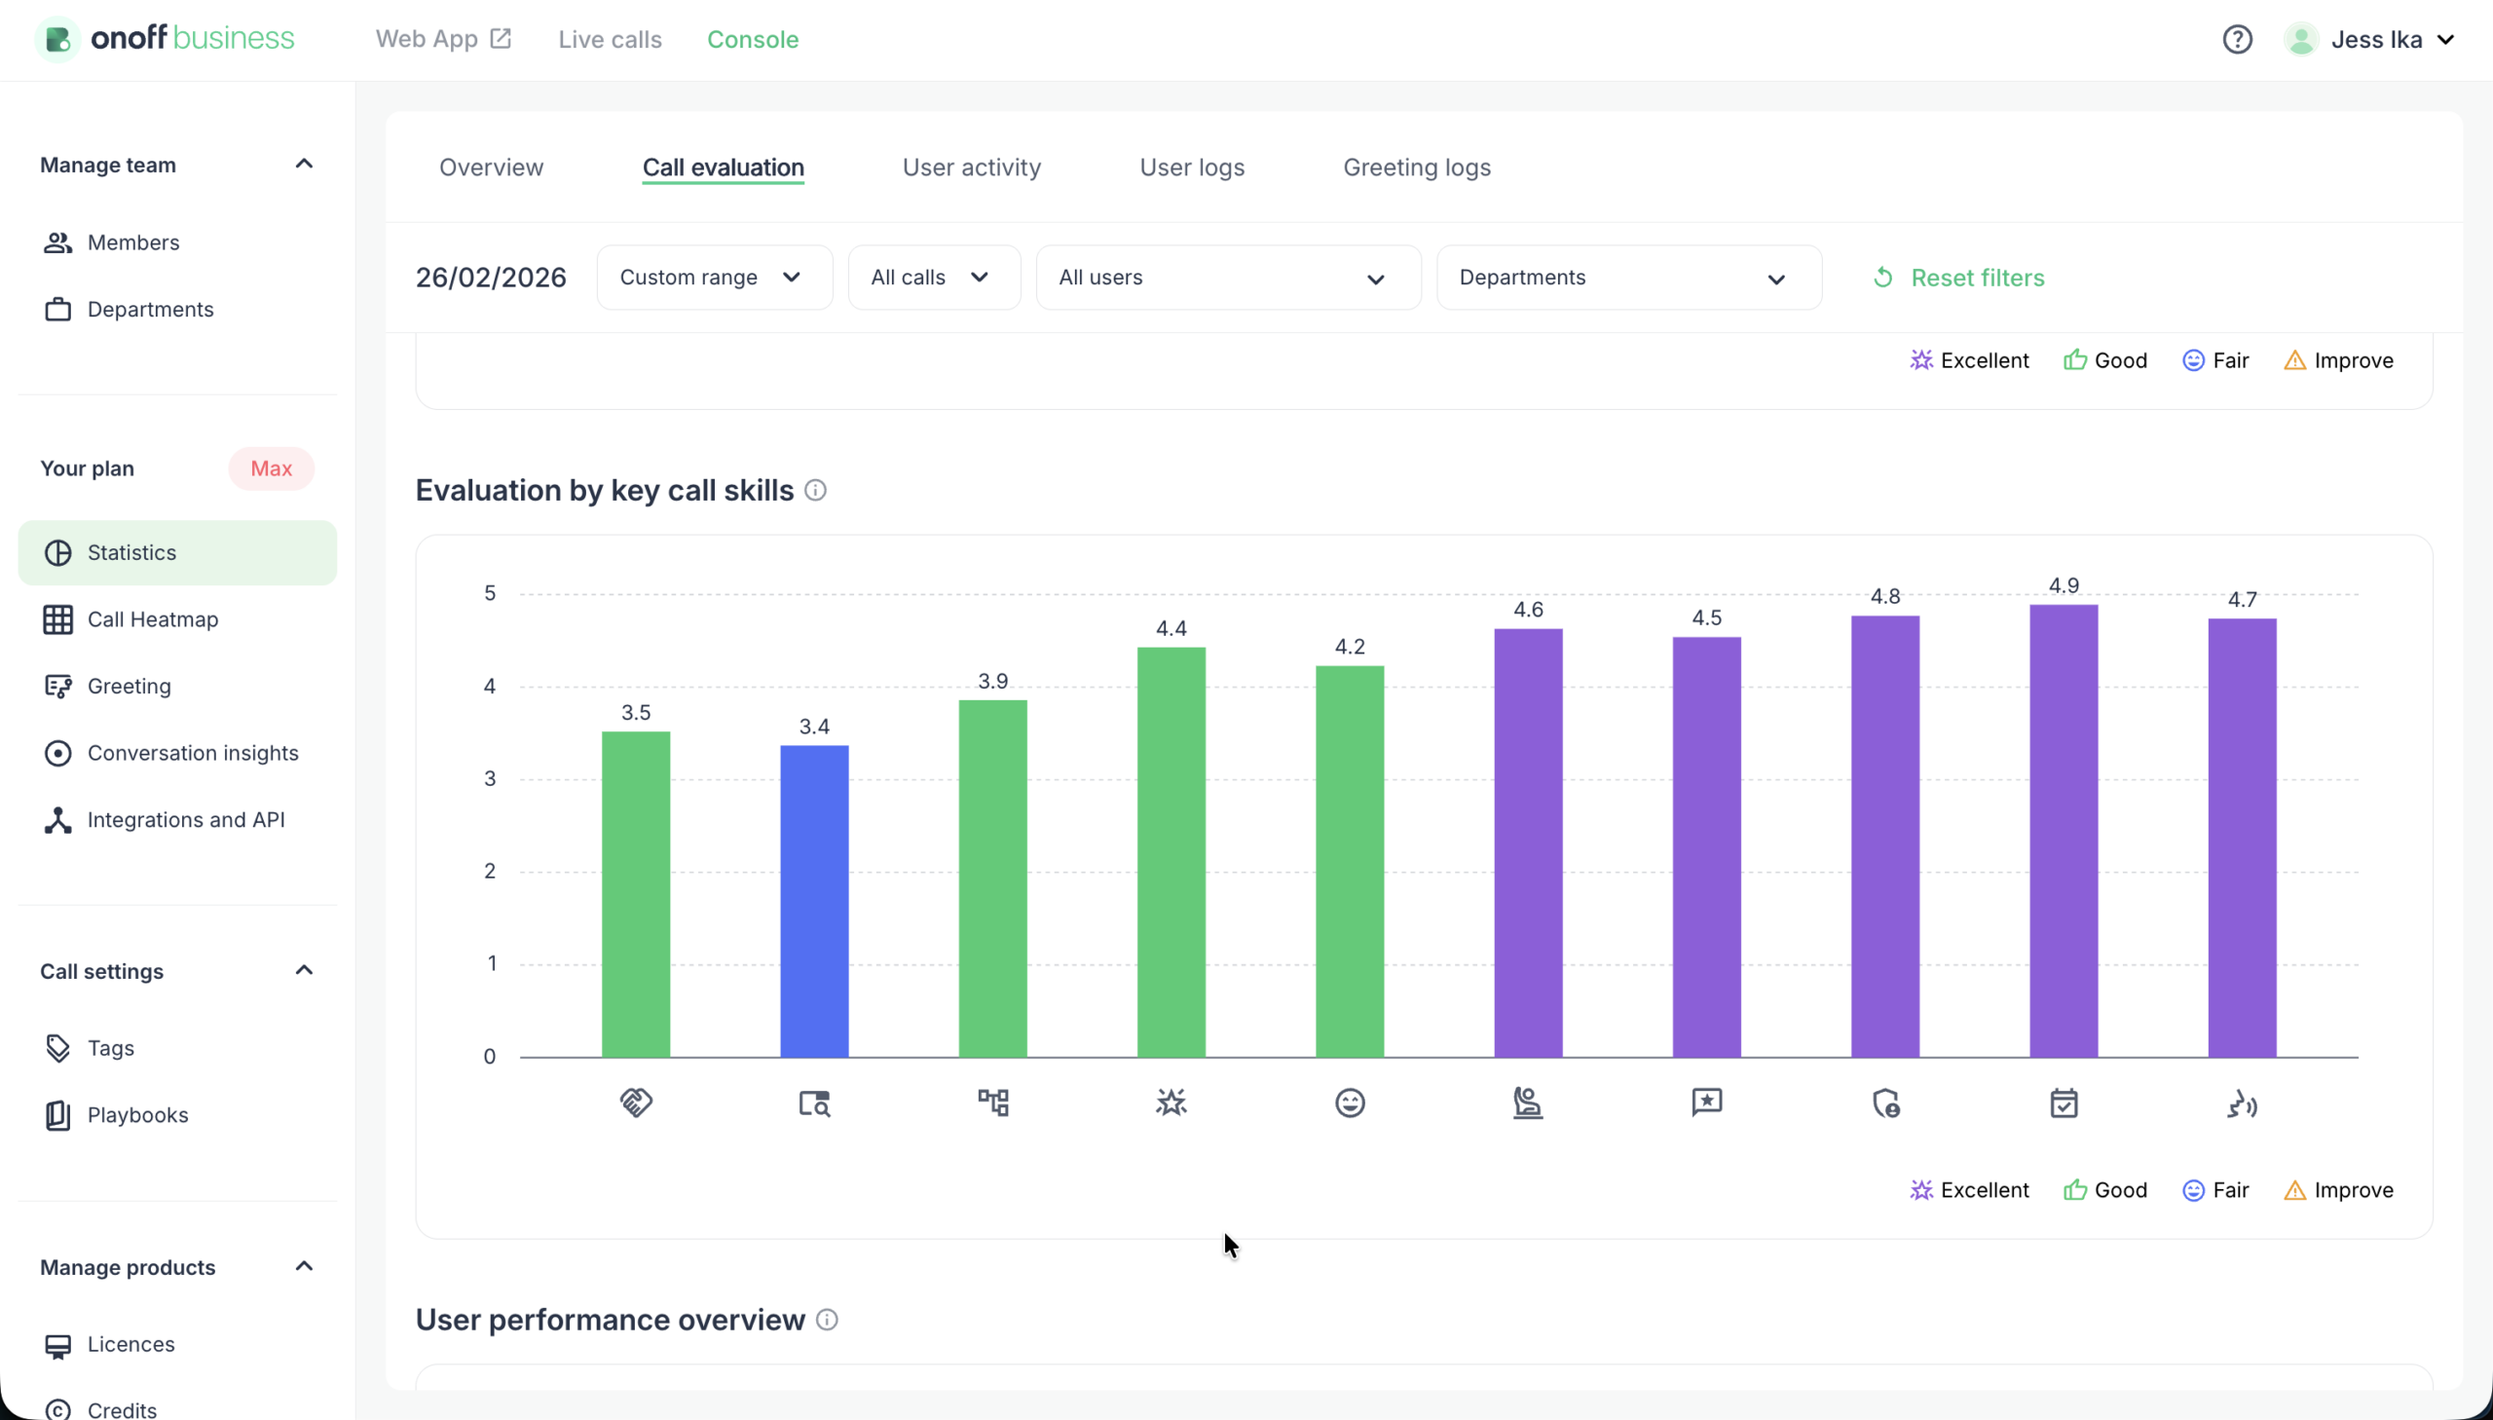This screenshot has height=1420, width=2493.
Task: Open the help question mark icon
Action: coord(2237,39)
